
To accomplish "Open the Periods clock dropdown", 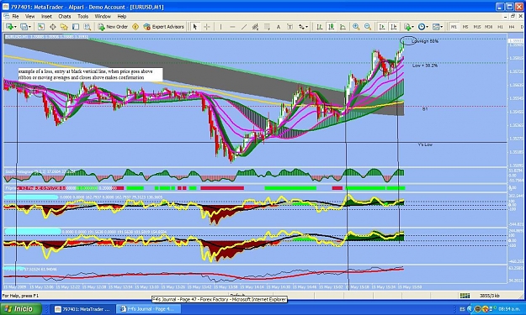I will pyautogui.click(x=422, y=27).
